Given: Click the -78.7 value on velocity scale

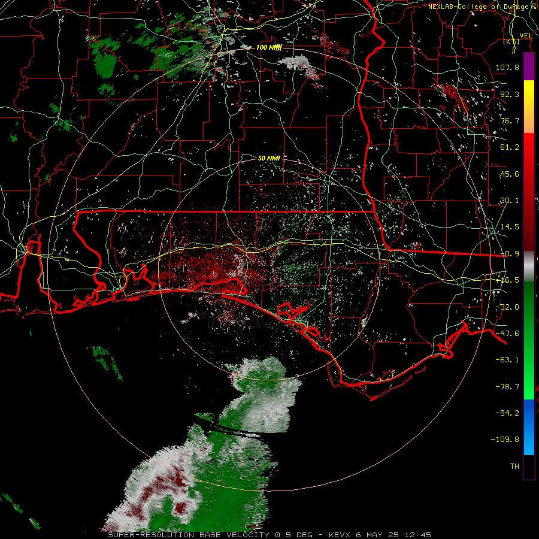Looking at the screenshot, I should click(x=507, y=387).
